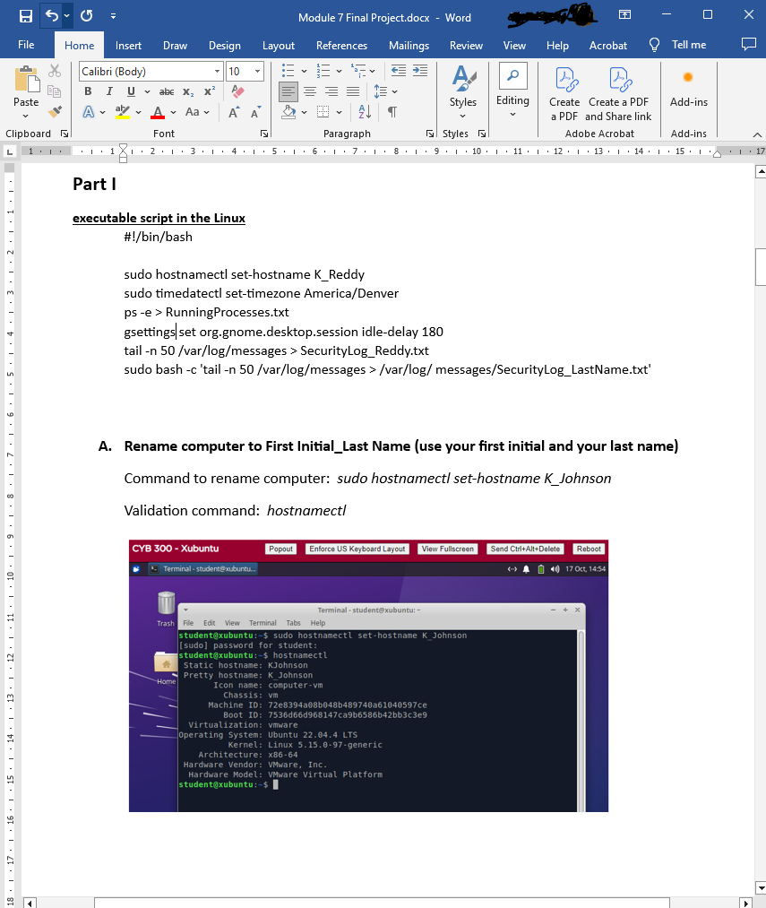Open the font color dropdown arrow

tap(173, 112)
